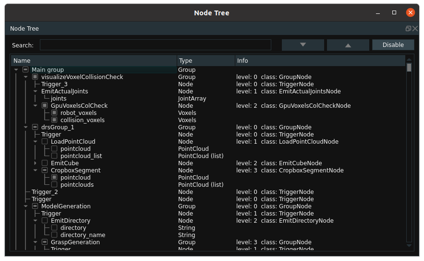The image size is (424, 261).
Task: Collapse the EmitDirectory node
Action: click(x=35, y=220)
